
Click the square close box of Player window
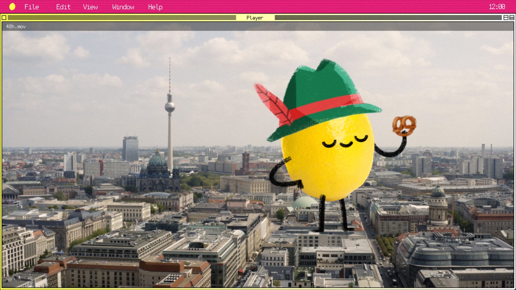click(x=4, y=18)
